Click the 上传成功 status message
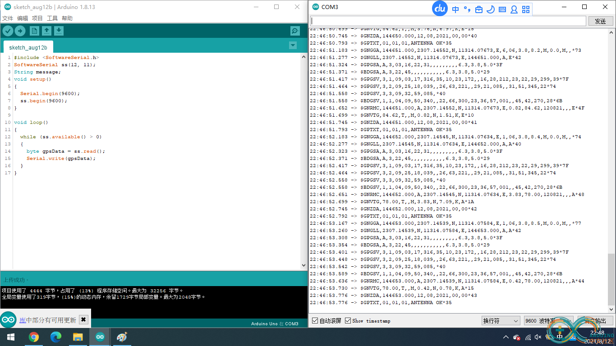Image resolution: width=616 pixels, height=346 pixels. pos(15,280)
